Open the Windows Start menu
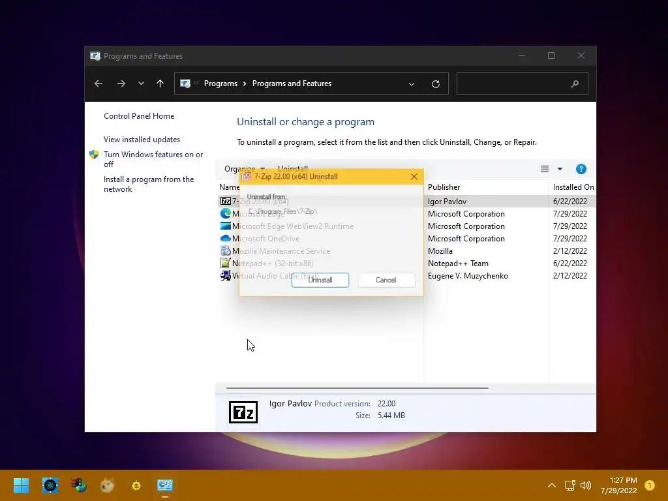 coord(21,485)
